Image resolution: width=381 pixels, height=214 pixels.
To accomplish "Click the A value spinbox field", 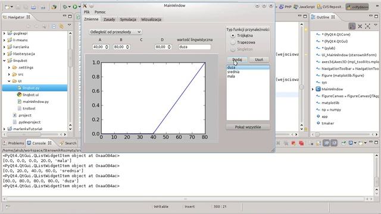I will point(101,47).
